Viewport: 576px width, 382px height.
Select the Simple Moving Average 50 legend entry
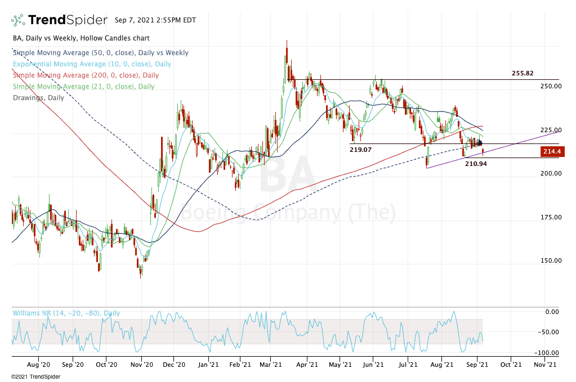tap(100, 53)
